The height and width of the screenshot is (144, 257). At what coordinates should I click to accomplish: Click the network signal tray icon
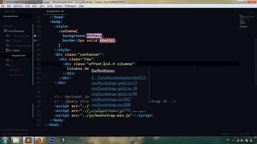(x=237, y=140)
